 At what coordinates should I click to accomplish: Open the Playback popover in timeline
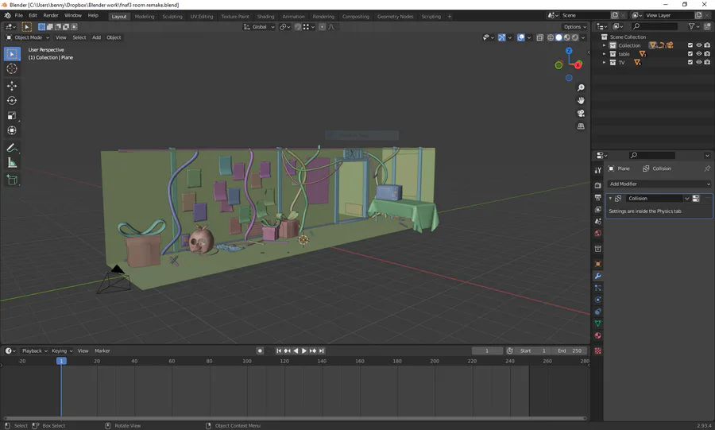pos(34,351)
